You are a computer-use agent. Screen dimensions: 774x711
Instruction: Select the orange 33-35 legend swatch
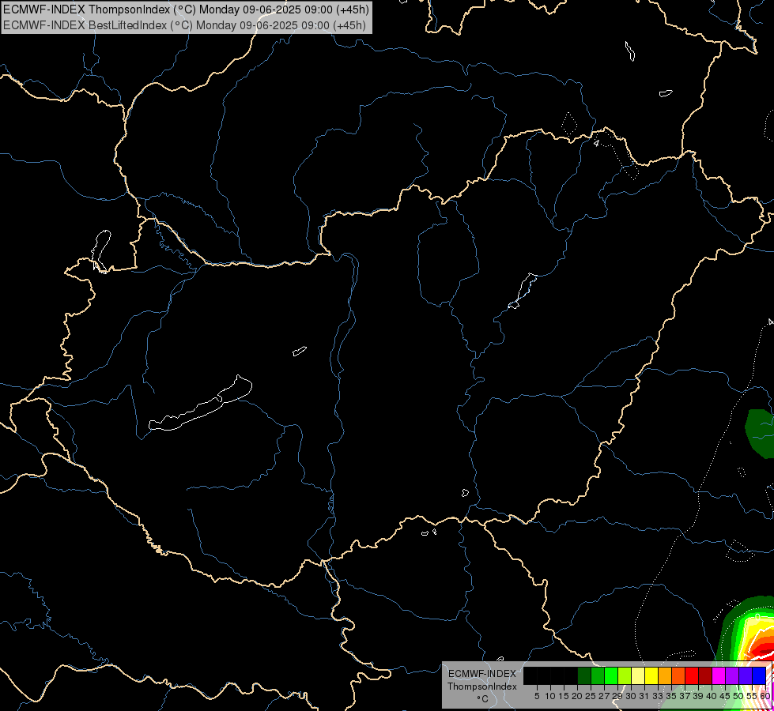[664, 675]
